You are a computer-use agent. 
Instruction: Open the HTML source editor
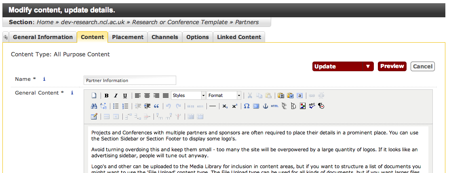275,106
